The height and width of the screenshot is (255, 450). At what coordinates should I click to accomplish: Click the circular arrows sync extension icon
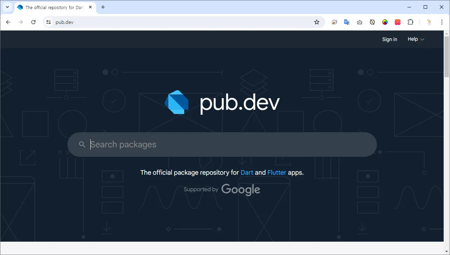click(372, 22)
